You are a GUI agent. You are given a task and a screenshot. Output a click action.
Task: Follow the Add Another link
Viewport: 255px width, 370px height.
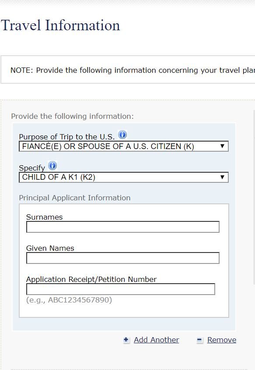(156, 340)
